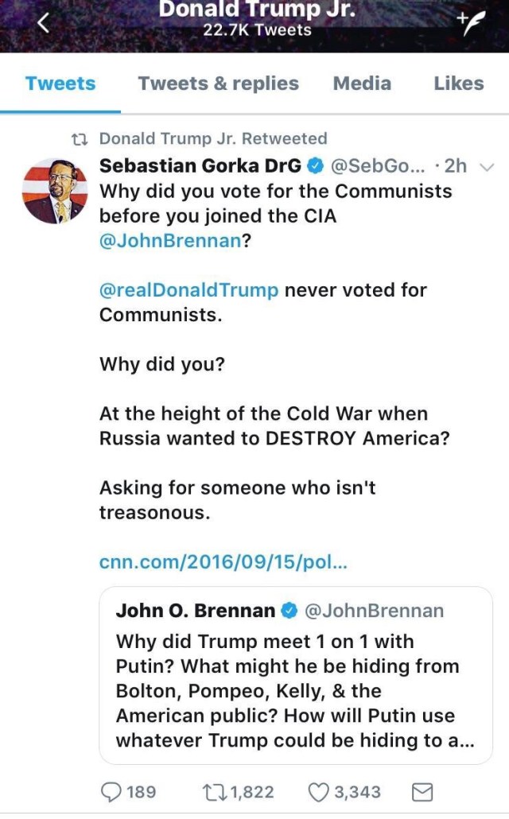This screenshot has width=509, height=819.
Task: Select the Tweets tab
Action: click(x=60, y=83)
